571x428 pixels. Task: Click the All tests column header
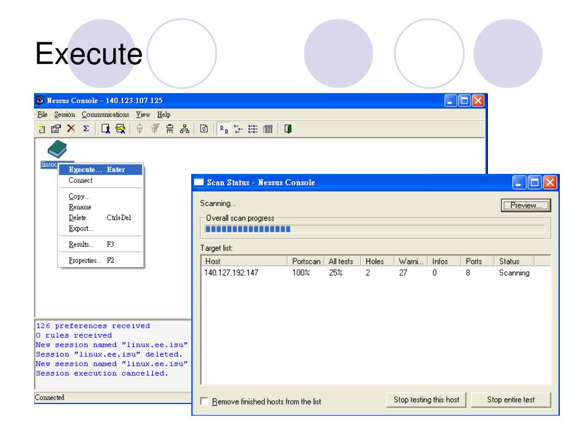tap(342, 261)
